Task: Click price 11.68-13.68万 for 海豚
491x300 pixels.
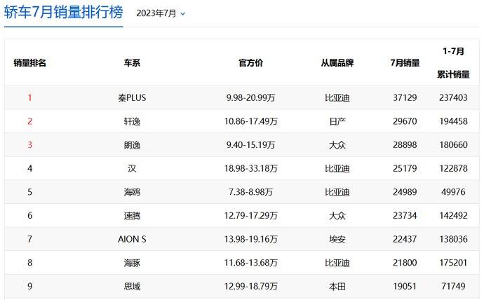Action: (250, 263)
